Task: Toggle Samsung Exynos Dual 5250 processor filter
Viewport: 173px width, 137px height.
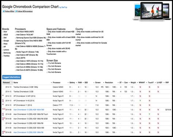Action: (15, 38)
